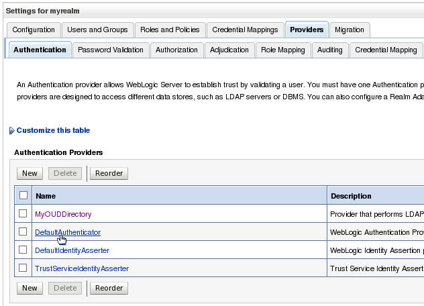424x306 pixels.
Task: Show the Role Mapping subtab
Action: (x=282, y=50)
